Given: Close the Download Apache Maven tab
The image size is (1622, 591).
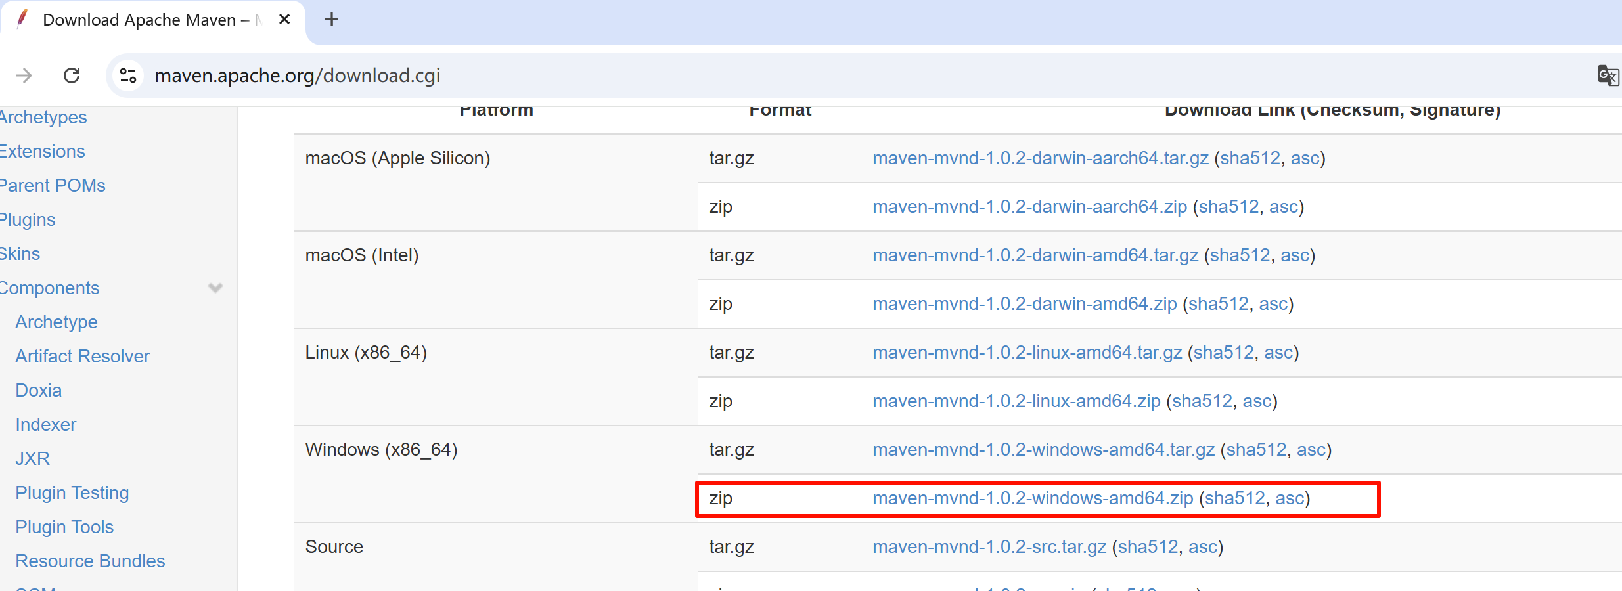Looking at the screenshot, I should [284, 20].
